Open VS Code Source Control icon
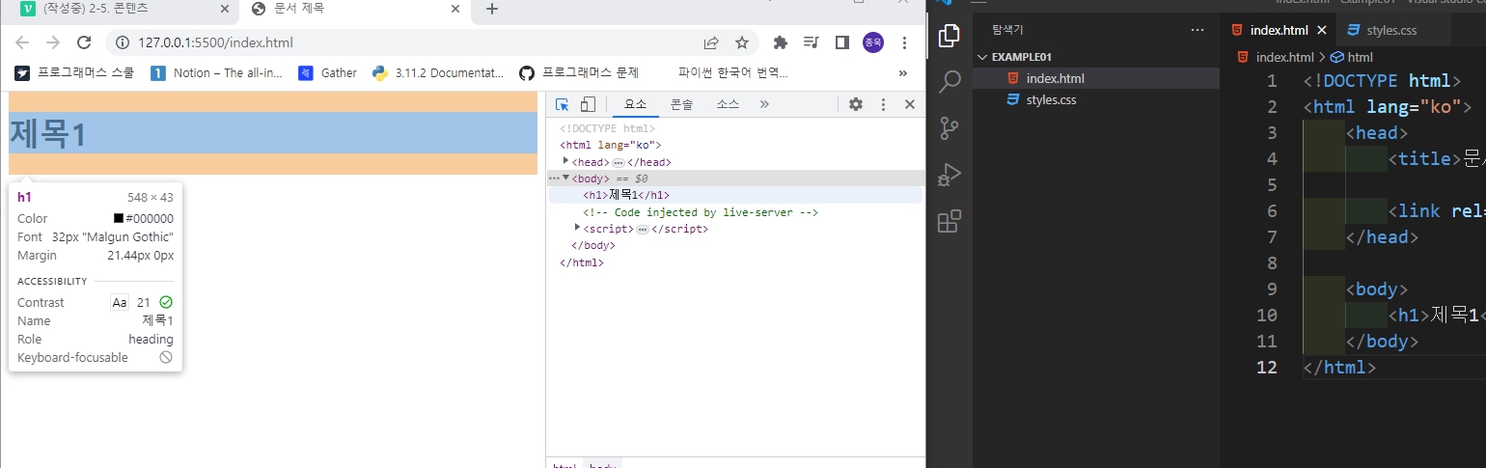Screen dimensions: 1486x468 949,127
